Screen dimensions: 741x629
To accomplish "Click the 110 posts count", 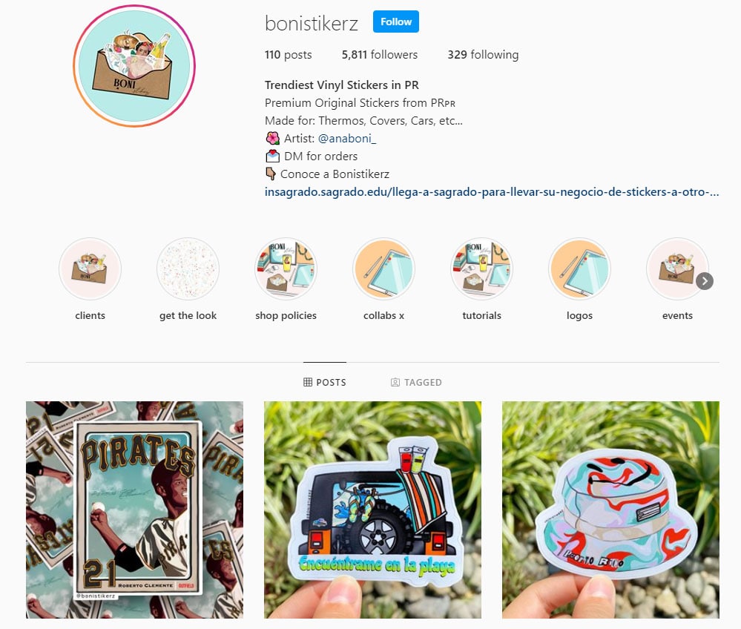I will click(289, 55).
